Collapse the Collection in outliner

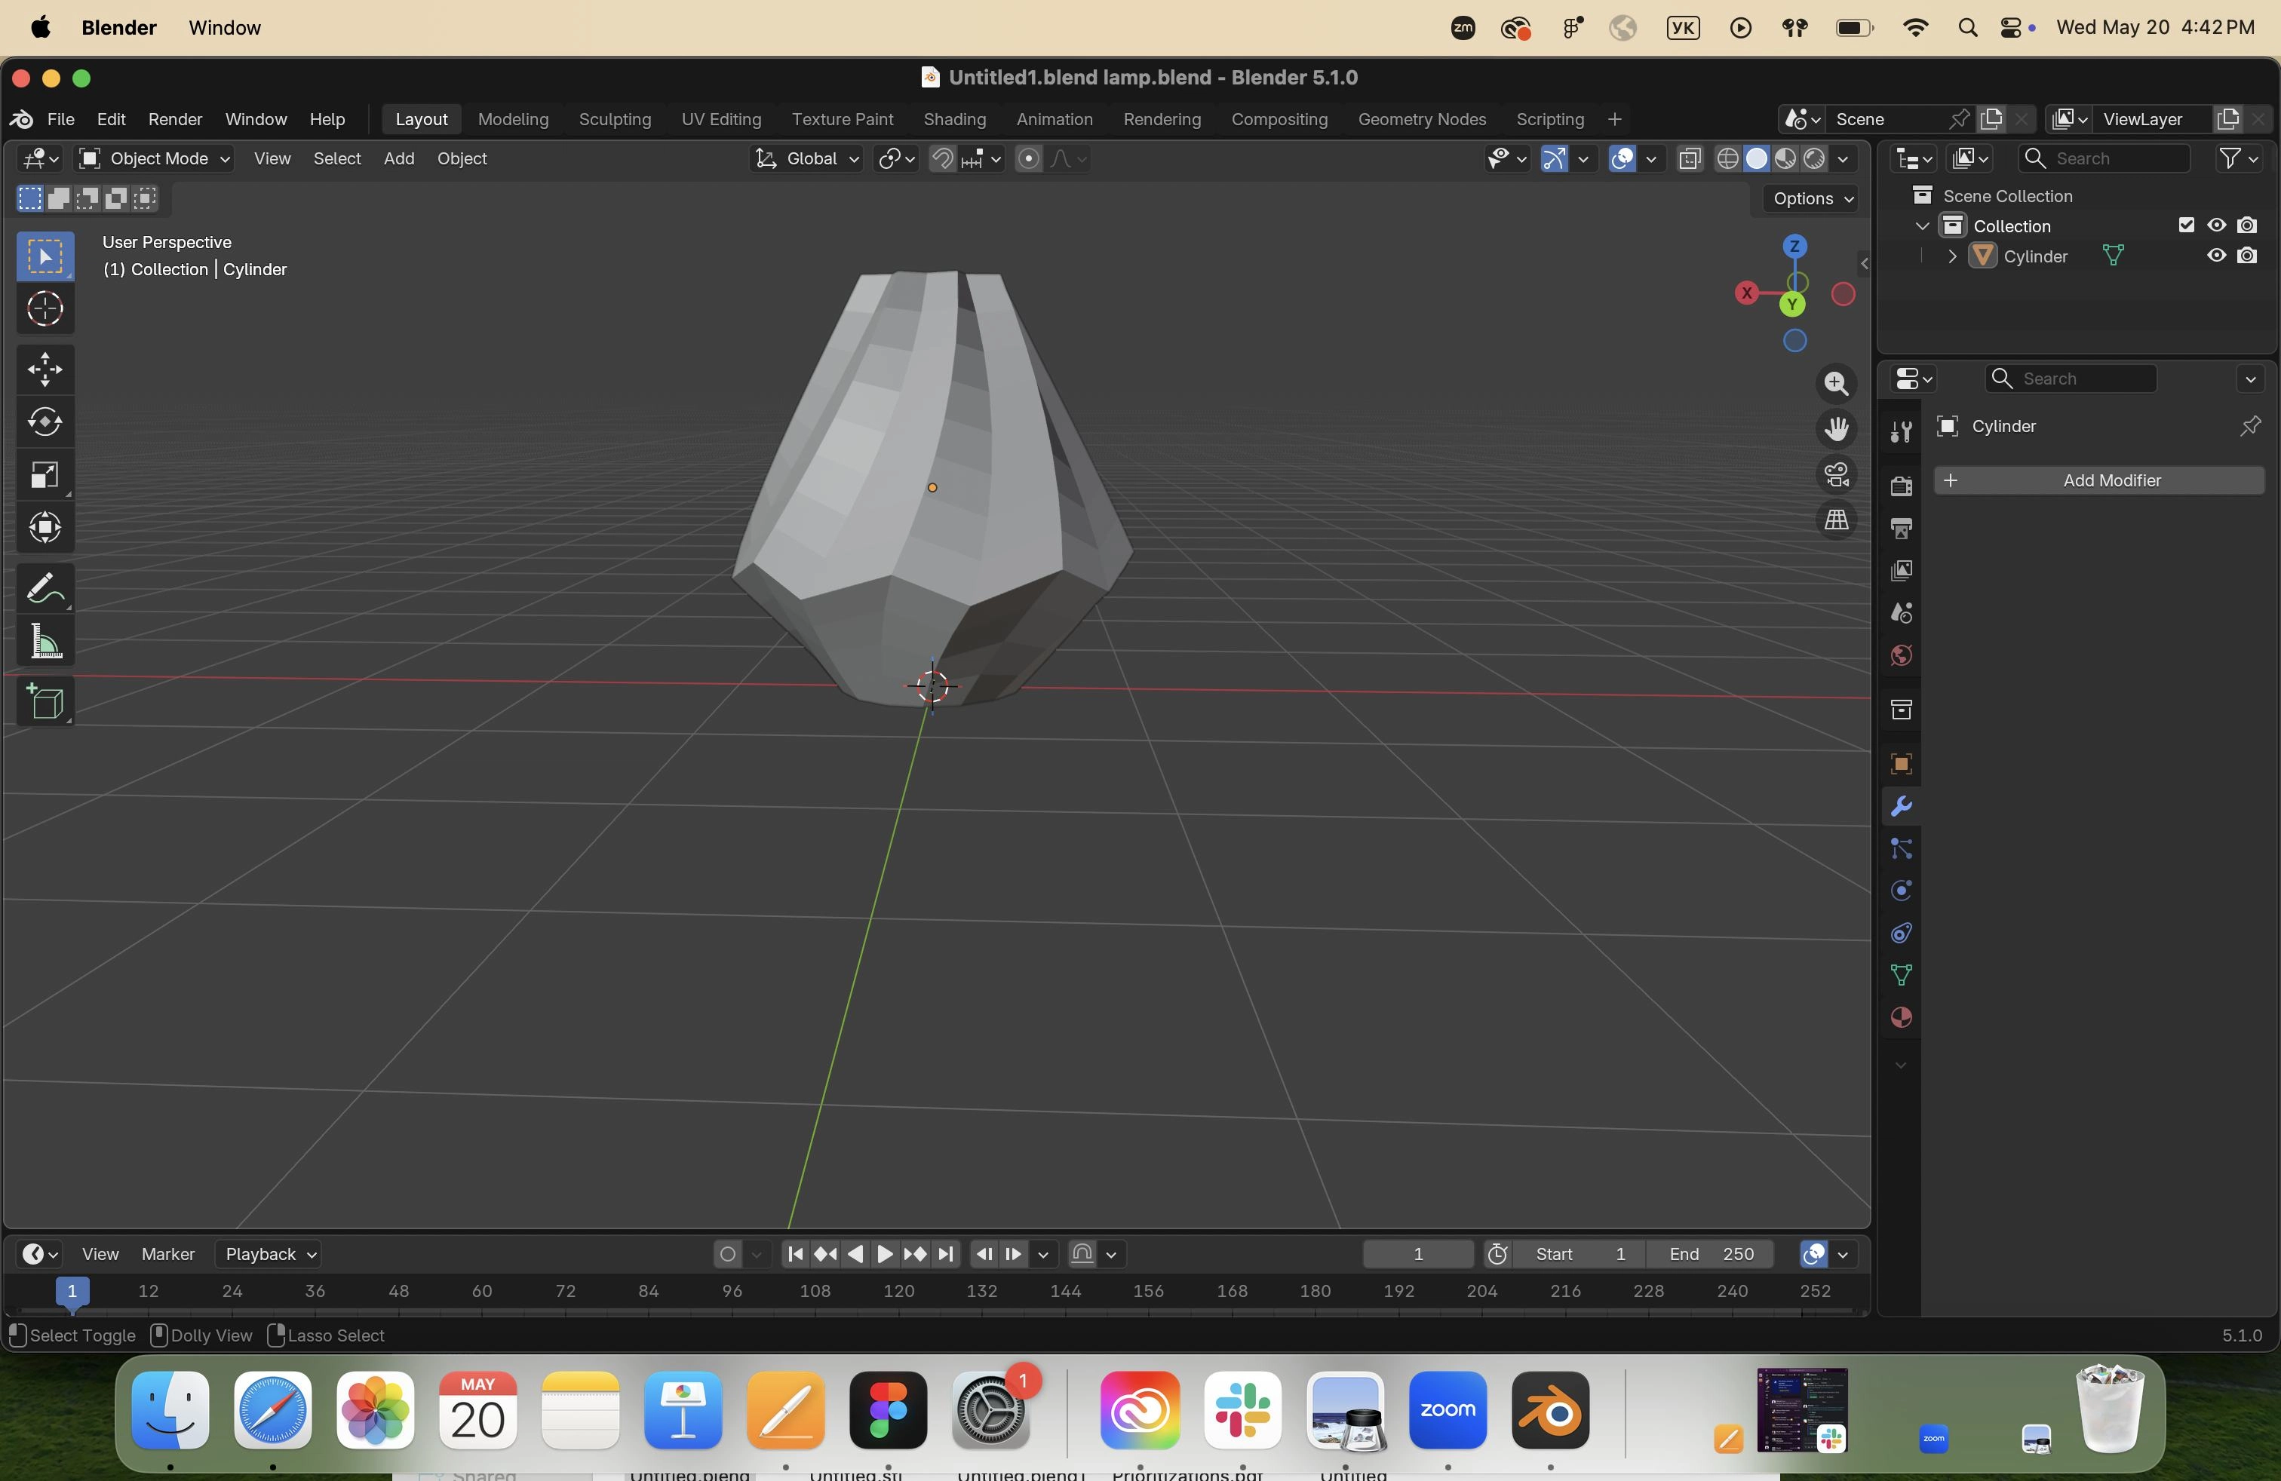click(1922, 226)
